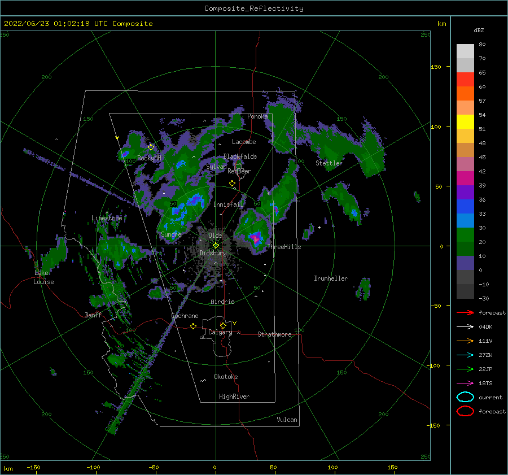
Task: Select the cyan 27ZW arrow icon
Action: pos(465,355)
